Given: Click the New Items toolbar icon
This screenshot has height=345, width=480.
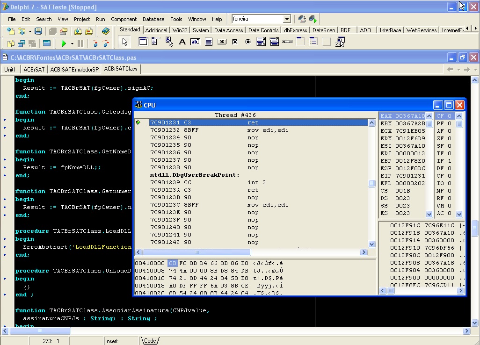Looking at the screenshot, I should point(11,31).
